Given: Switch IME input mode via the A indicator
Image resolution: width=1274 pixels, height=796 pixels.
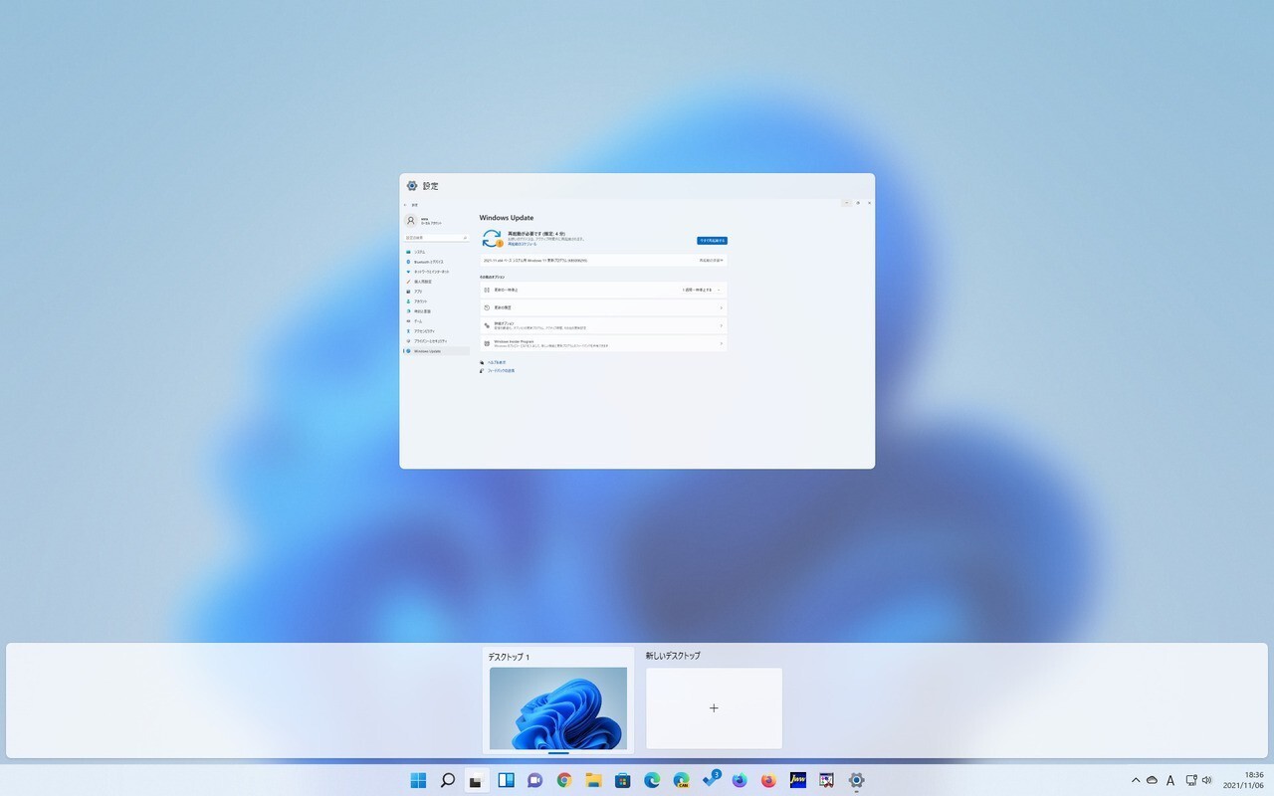Looking at the screenshot, I should click(1170, 780).
